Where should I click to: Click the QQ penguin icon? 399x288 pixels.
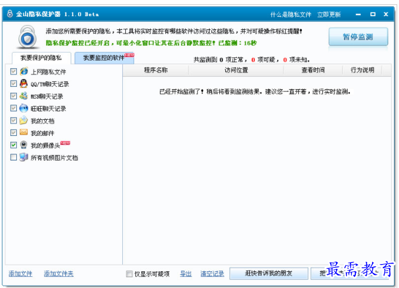(24, 83)
